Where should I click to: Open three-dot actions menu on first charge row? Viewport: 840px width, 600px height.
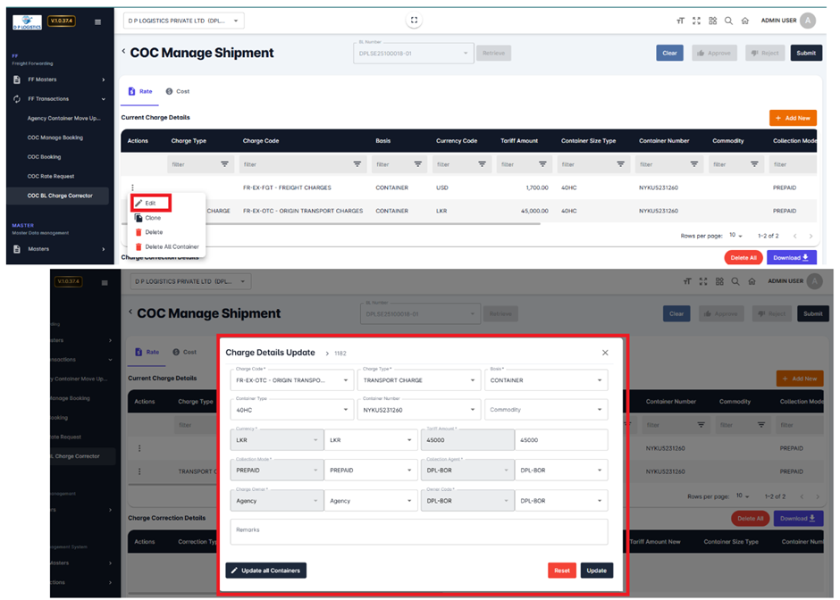point(132,187)
